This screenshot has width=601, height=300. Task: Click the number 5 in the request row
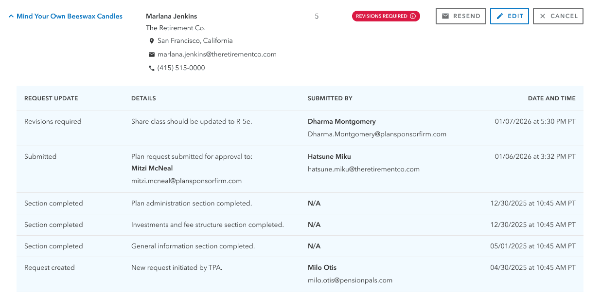pyautogui.click(x=317, y=16)
